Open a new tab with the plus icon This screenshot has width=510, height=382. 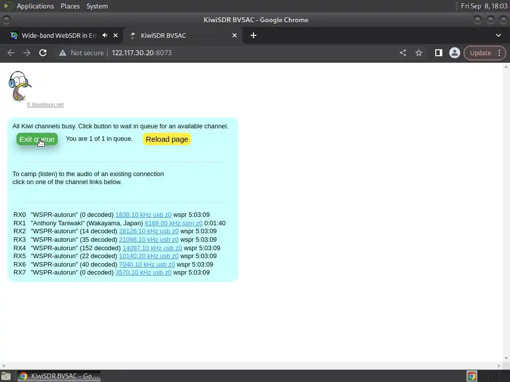tap(254, 35)
